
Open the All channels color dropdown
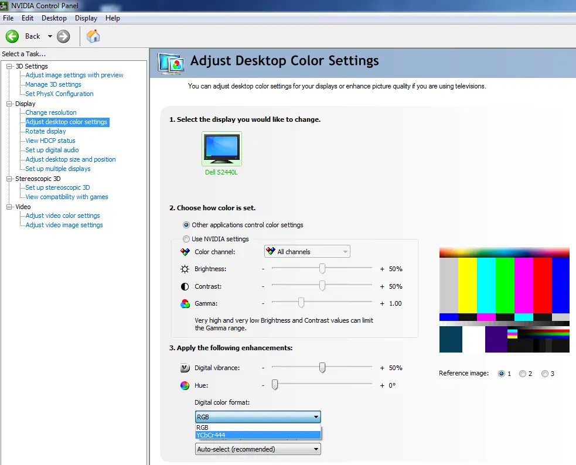pos(307,252)
